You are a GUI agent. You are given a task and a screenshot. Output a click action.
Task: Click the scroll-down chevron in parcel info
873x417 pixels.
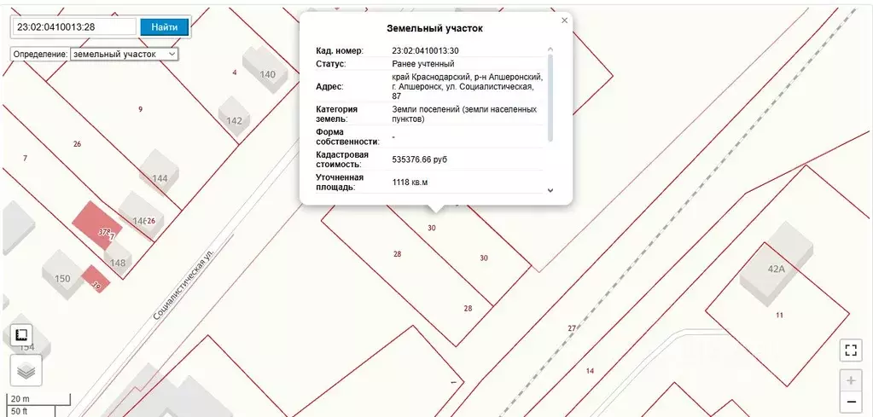[x=550, y=190]
